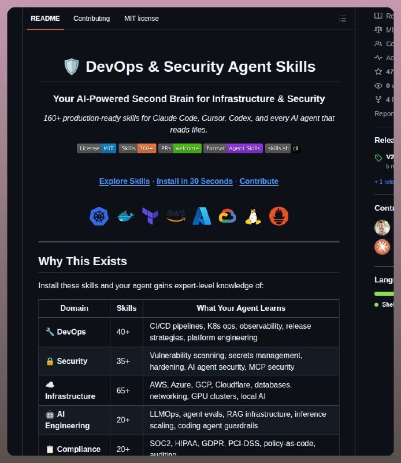The height and width of the screenshot is (463, 401).
Task: Switch to the Contributing tab
Action: point(92,19)
